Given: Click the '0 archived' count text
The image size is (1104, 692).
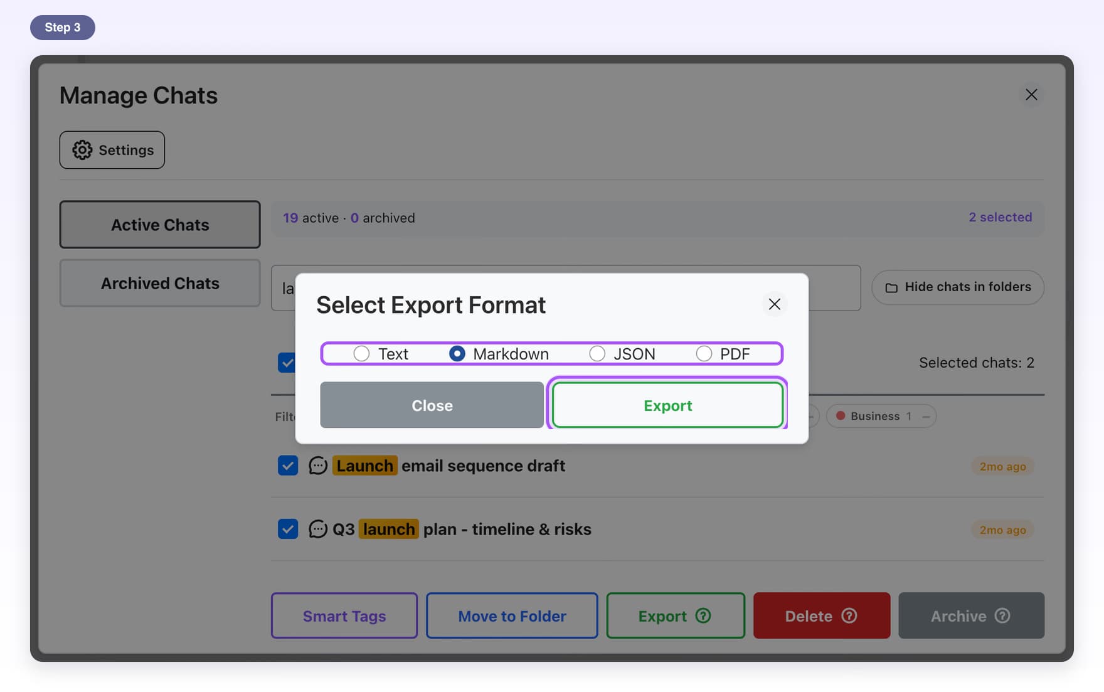Looking at the screenshot, I should [x=383, y=218].
